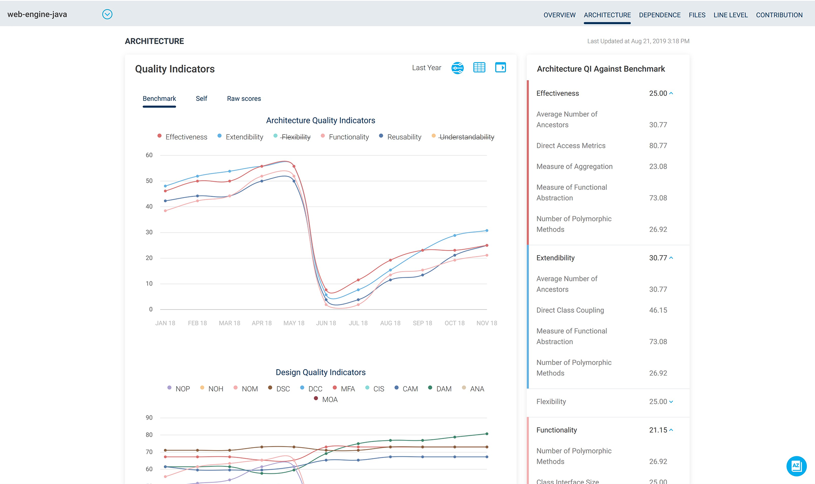This screenshot has width=815, height=484.
Task: Click the NOV 18 Extendibility data point
Action: tap(487, 231)
